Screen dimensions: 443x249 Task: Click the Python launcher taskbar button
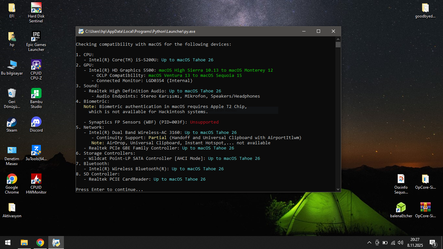tap(56, 243)
